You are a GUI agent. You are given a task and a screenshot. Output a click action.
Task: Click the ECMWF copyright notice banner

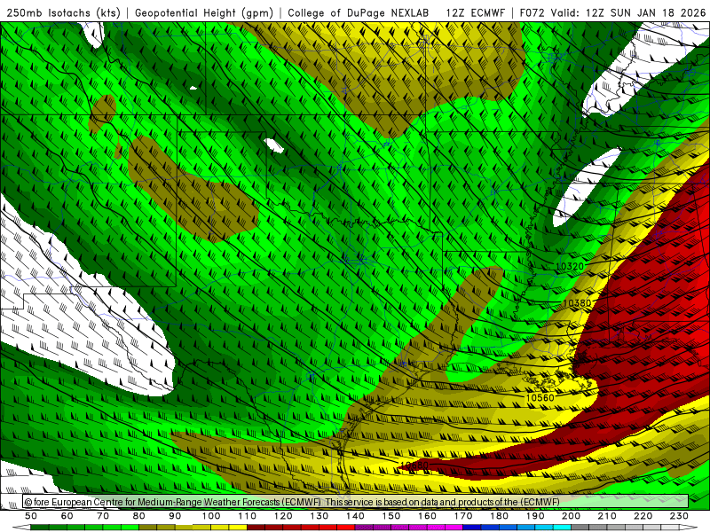point(356,502)
